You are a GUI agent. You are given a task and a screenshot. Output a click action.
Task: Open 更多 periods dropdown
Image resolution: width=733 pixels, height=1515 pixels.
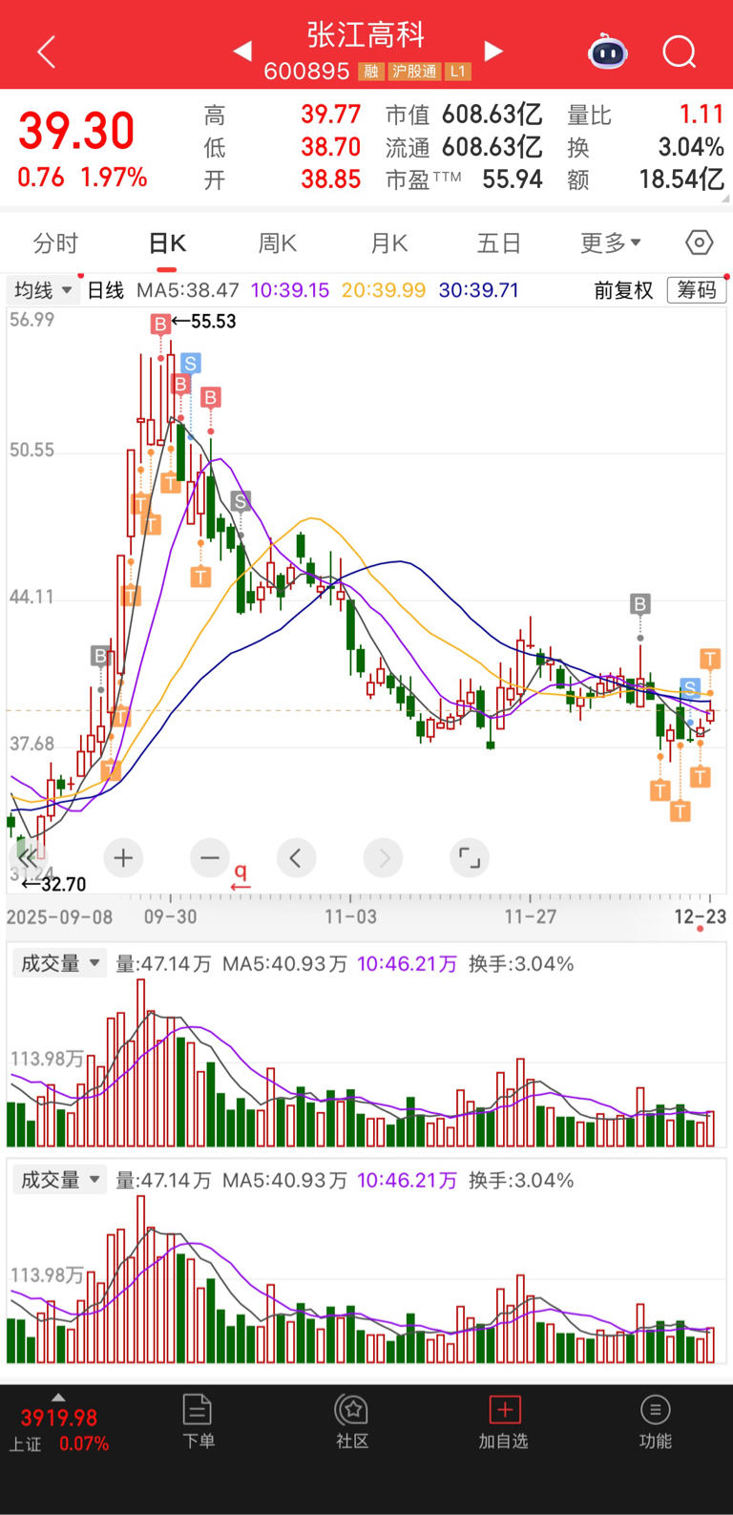(611, 243)
